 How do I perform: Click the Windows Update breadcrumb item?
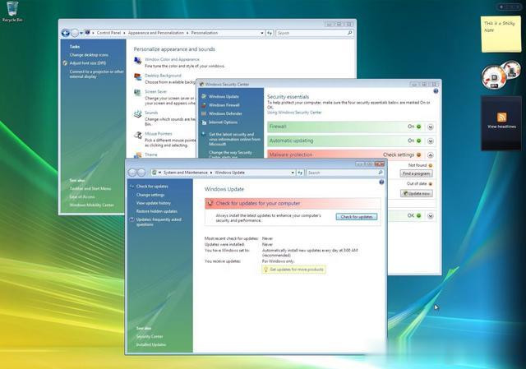229,173
